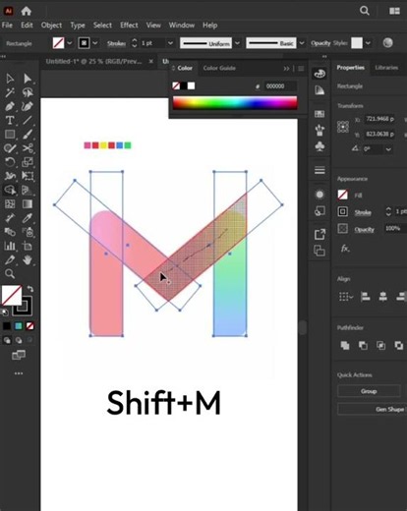
Task: Switch to the Color Guide tab
Action: (x=219, y=68)
